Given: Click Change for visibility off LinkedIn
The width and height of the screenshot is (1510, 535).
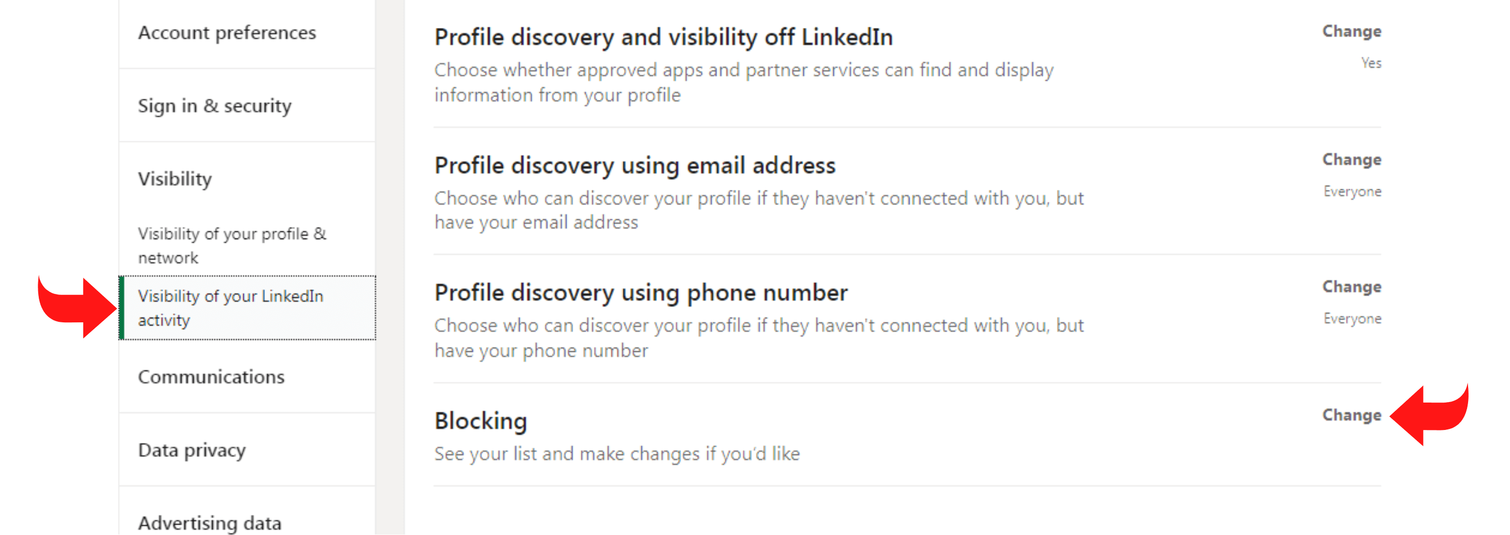Looking at the screenshot, I should (x=1351, y=32).
